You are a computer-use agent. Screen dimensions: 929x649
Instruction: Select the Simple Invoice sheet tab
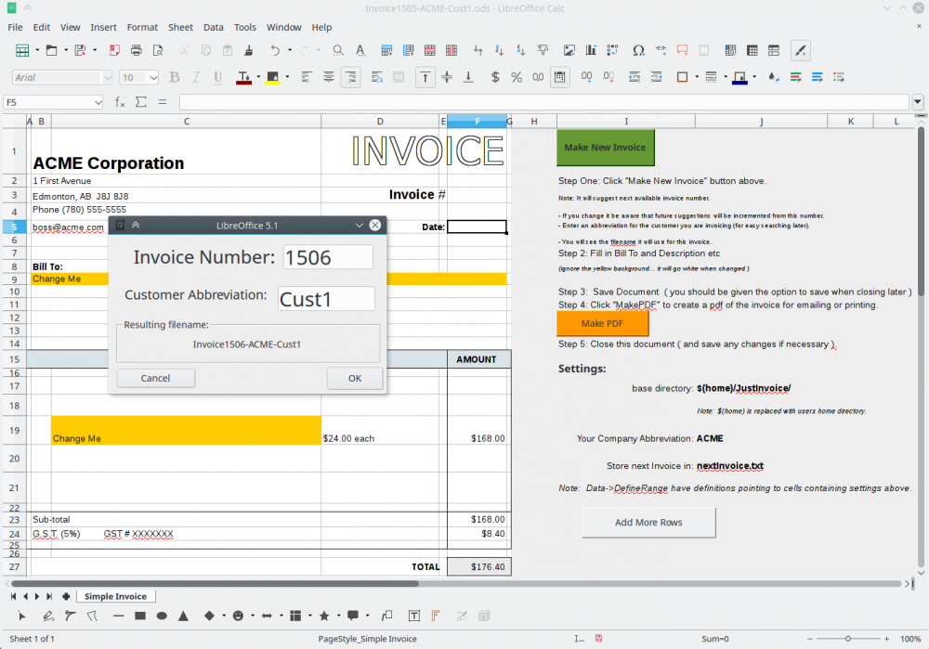click(x=116, y=596)
